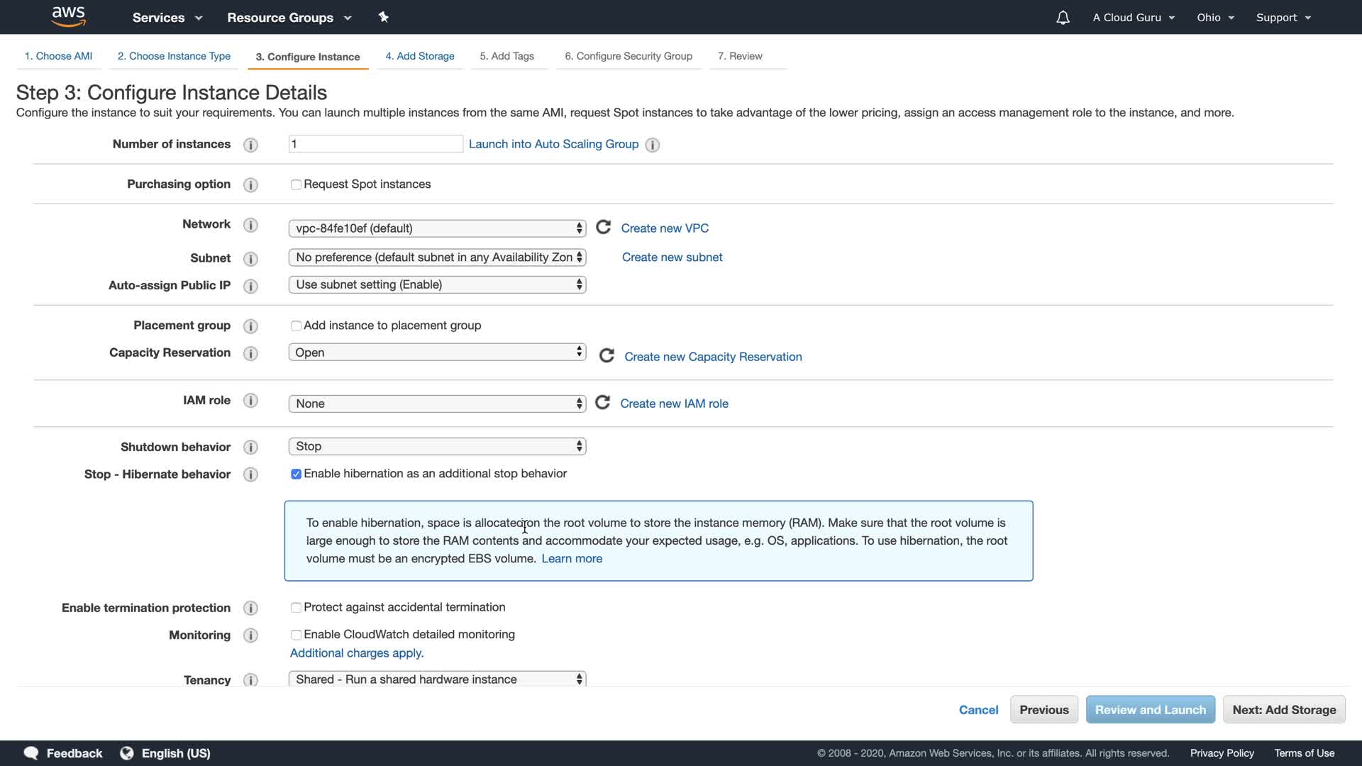The width and height of the screenshot is (1362, 766).
Task: Show info for Number of instances
Action: click(x=250, y=145)
